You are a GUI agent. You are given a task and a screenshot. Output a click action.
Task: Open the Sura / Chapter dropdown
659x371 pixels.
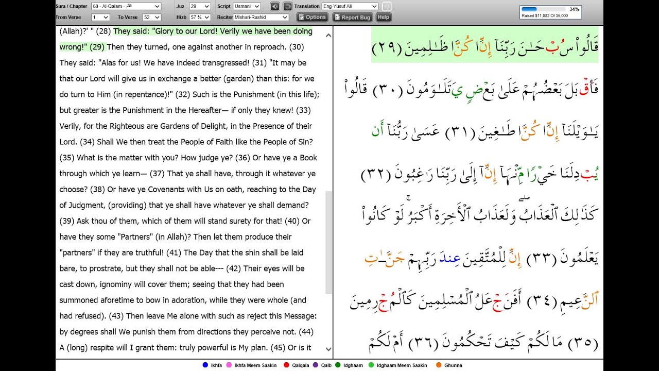coord(126,6)
